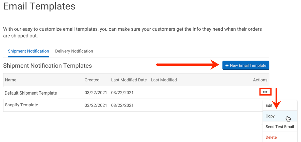Click the Actions column header
Image resolution: width=301 pixels, height=142 pixels.
(x=260, y=80)
